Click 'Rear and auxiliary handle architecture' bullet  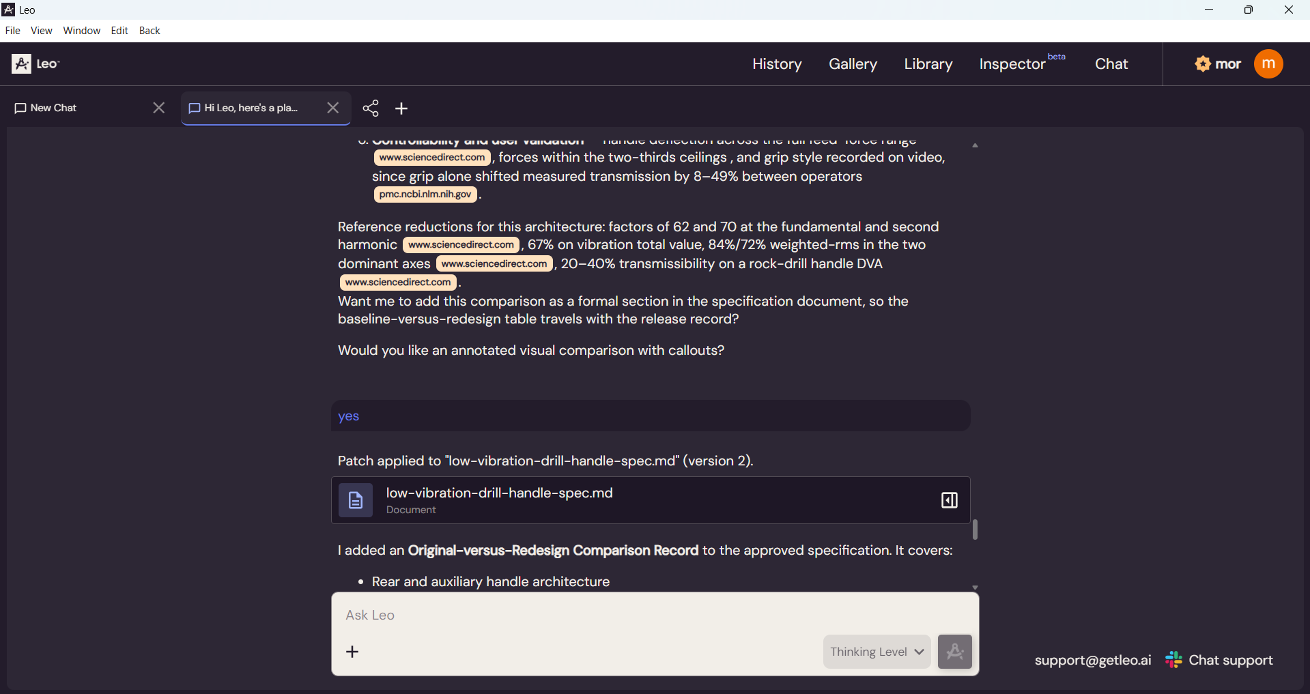[x=491, y=582]
